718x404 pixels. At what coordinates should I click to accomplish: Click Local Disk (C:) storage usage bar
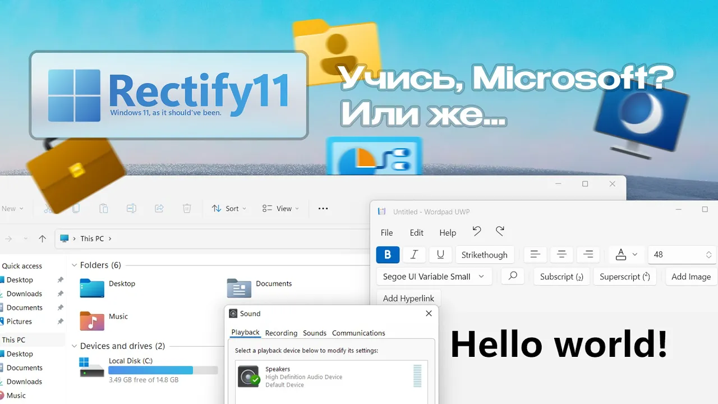pyautogui.click(x=163, y=370)
